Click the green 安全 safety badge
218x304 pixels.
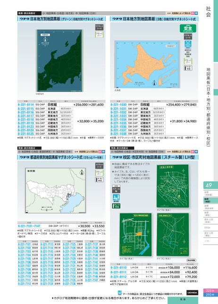pyautogui.click(x=188, y=28)
